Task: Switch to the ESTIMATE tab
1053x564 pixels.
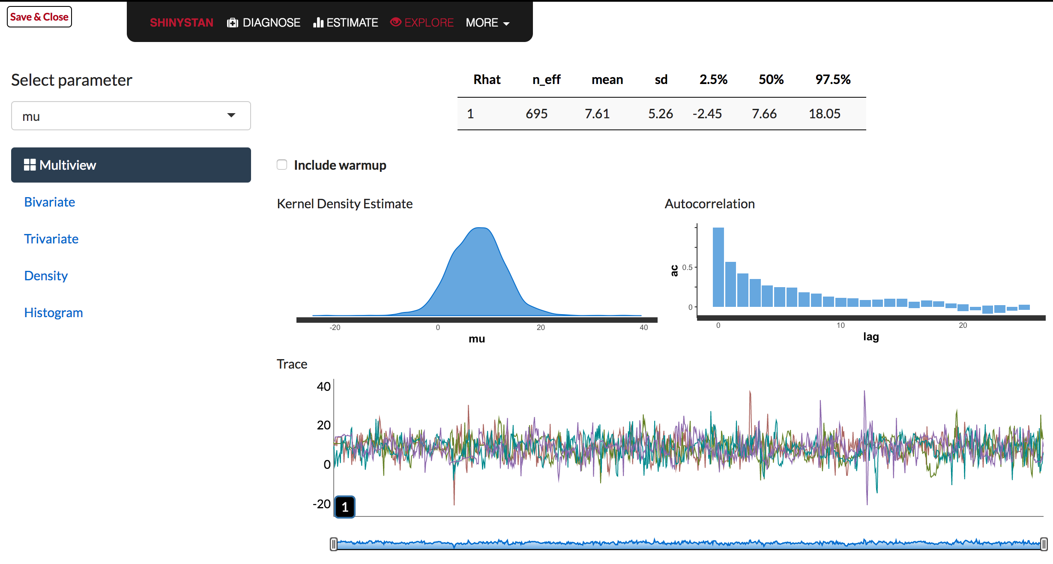Action: click(x=352, y=23)
